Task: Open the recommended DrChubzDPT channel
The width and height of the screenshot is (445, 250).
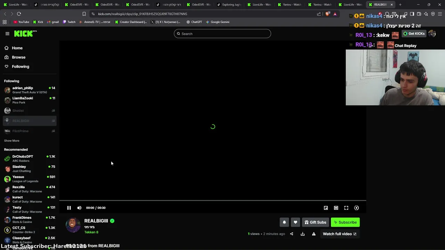Action: tap(30, 159)
